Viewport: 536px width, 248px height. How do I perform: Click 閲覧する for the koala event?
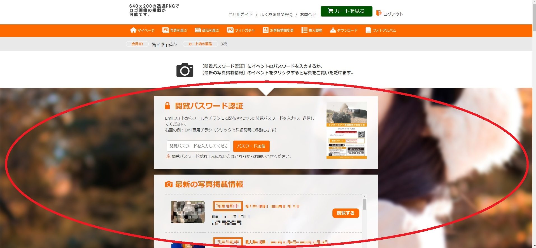coord(346,213)
